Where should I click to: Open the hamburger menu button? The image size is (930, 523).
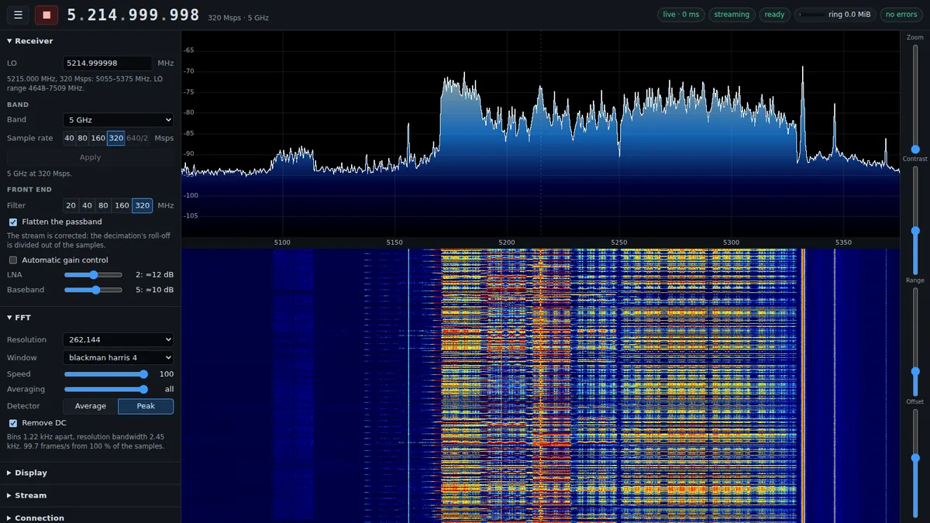19,15
